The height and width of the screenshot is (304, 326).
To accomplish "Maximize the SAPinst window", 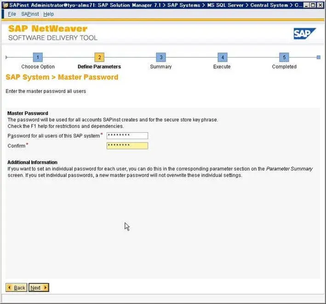I will 313,5.
